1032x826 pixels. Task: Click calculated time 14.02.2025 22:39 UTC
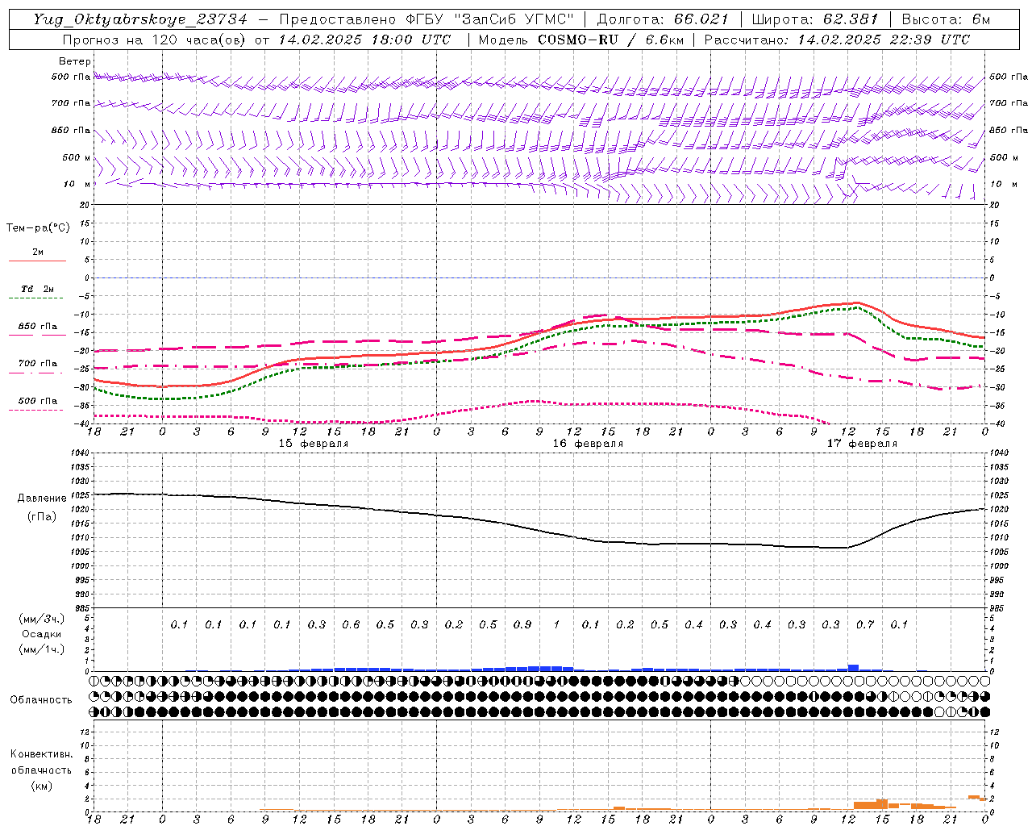(884, 40)
